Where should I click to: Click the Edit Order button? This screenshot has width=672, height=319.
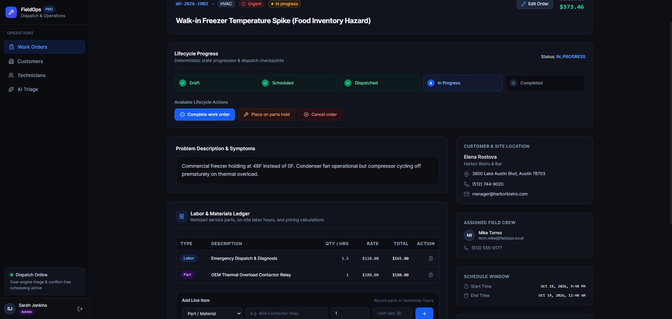(535, 4)
